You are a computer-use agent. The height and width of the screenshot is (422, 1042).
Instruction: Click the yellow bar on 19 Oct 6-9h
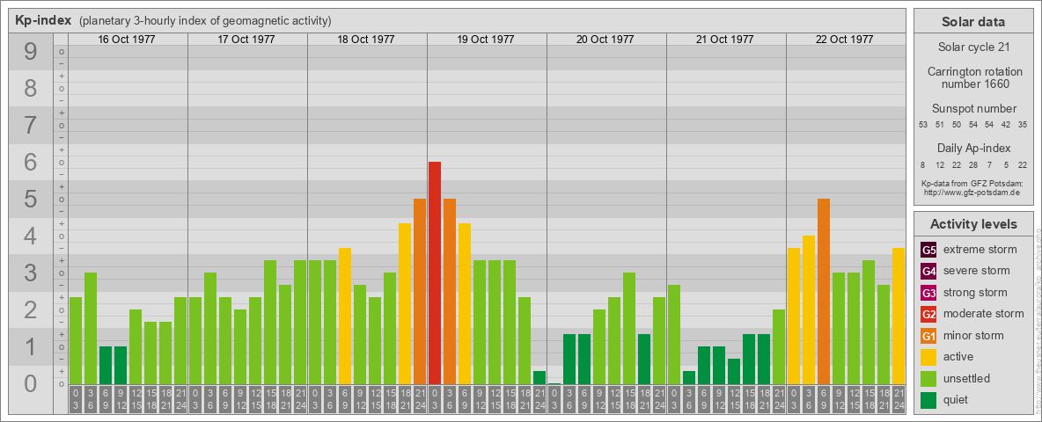pyautogui.click(x=465, y=304)
